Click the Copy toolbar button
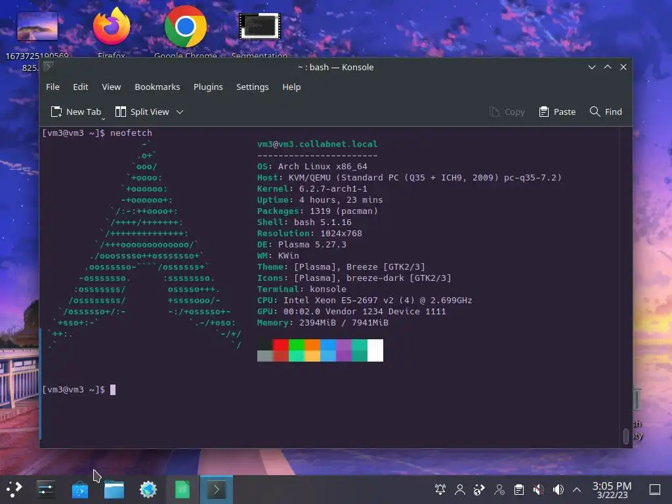The height and width of the screenshot is (504, 672). coord(507,112)
